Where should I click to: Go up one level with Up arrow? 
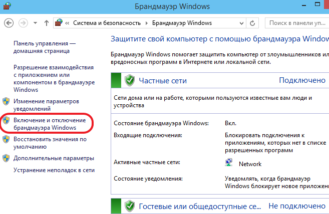47,23
